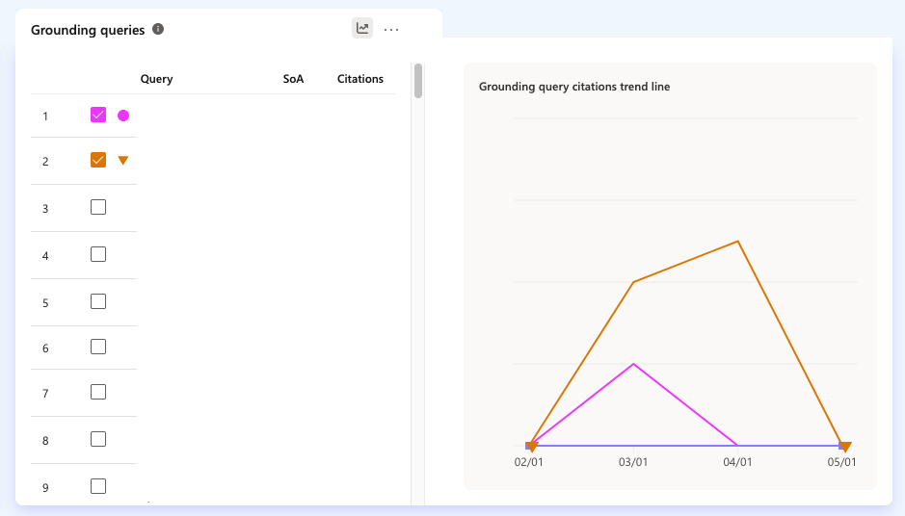Click row number 5 in the query table

point(45,303)
